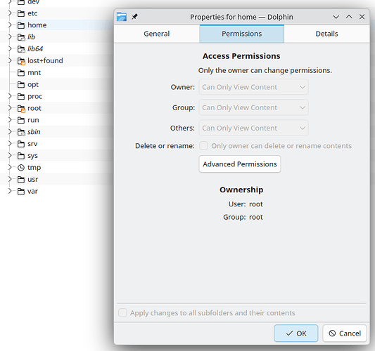Click the var folder icon

pyautogui.click(x=21, y=192)
